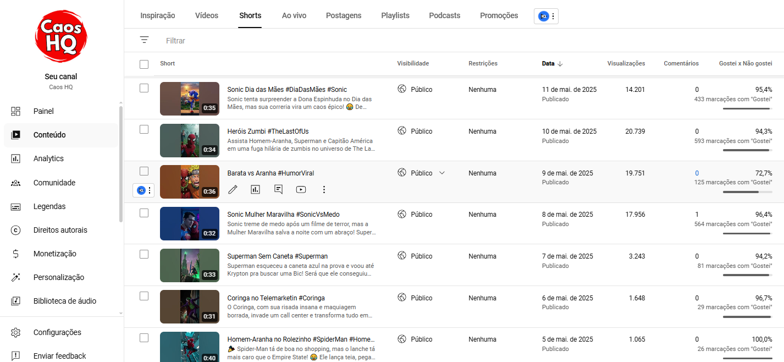Click the filter lines icon
This screenshot has height=362, width=784.
[x=144, y=40]
